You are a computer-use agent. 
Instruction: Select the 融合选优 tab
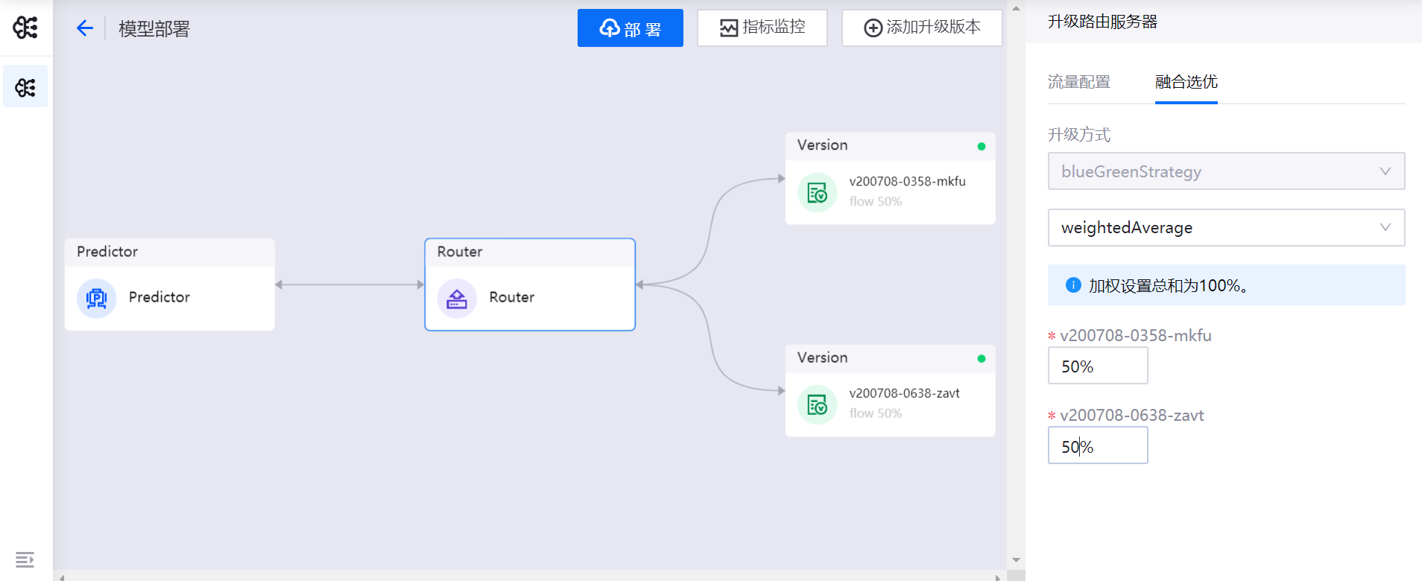coord(1186,82)
